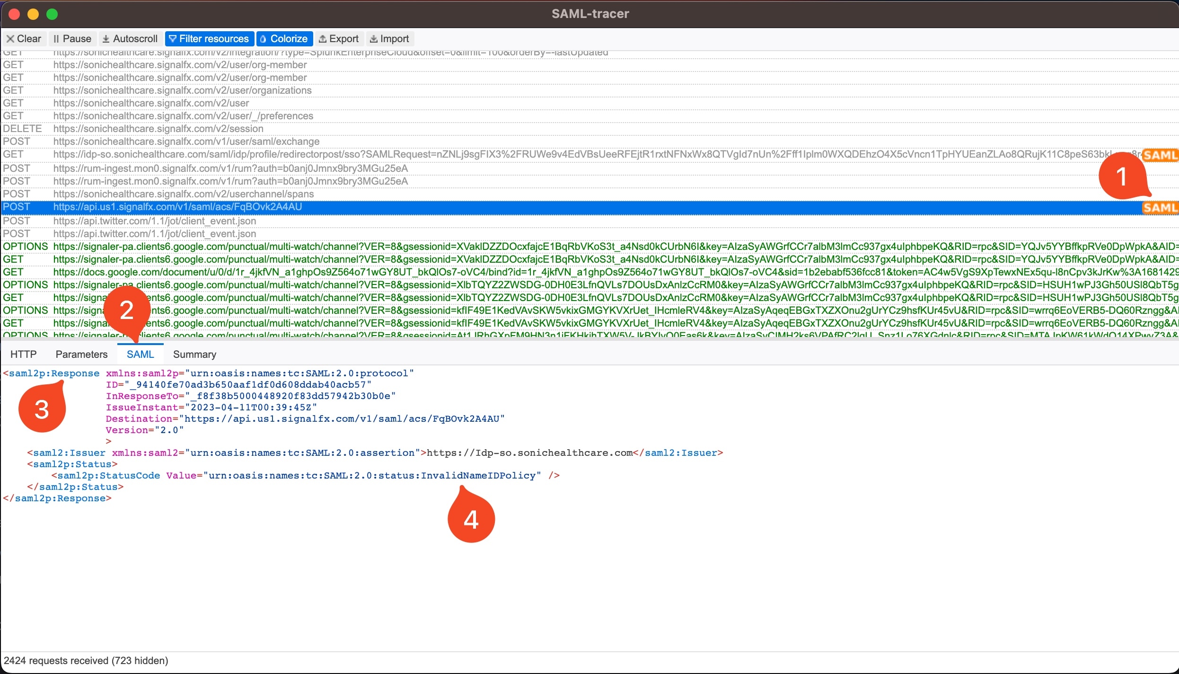The width and height of the screenshot is (1179, 674).
Task: Select the SAML tab
Action: pyautogui.click(x=140, y=355)
